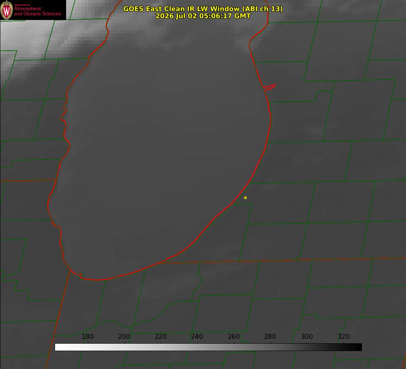Click the University of Wisconsin crest logo

pyautogui.click(x=7, y=10)
